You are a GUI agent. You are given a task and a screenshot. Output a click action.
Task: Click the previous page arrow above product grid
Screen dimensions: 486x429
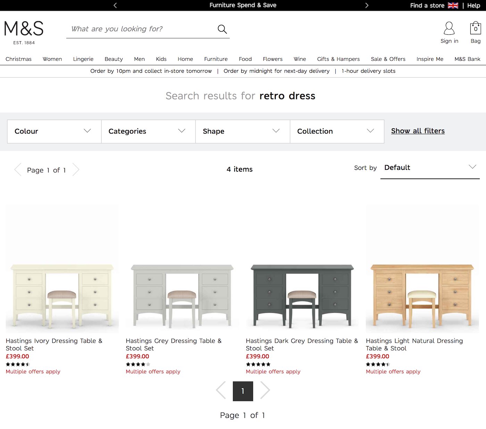17,170
